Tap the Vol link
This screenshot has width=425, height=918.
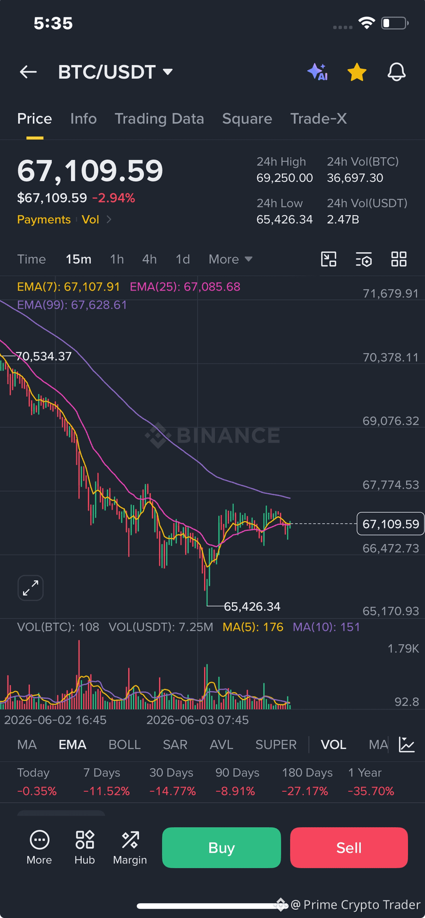coord(90,219)
